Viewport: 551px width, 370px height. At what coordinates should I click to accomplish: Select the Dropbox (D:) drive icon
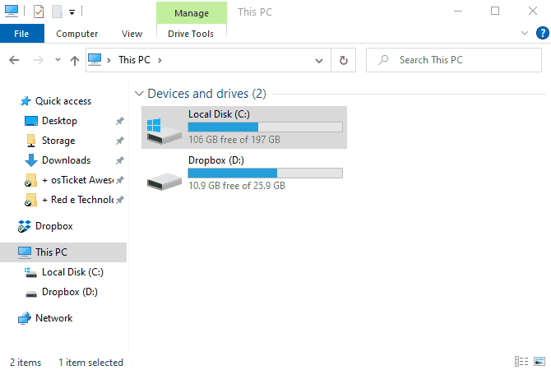(x=164, y=182)
